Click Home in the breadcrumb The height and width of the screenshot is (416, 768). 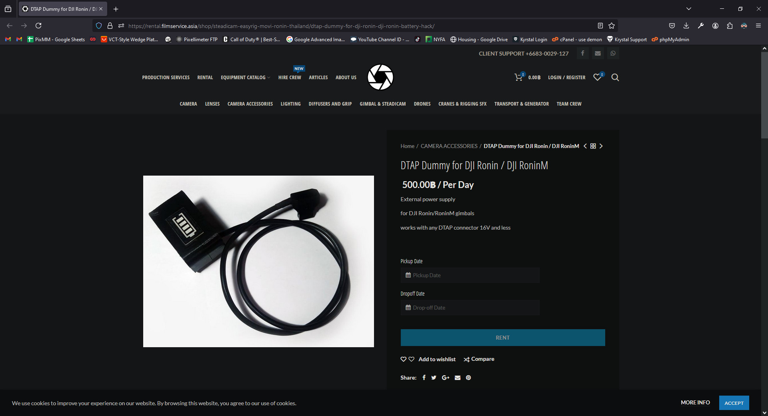[407, 146]
